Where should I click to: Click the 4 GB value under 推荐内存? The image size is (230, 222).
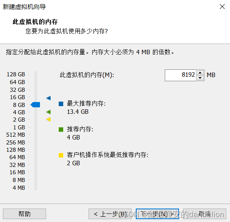click(x=73, y=138)
